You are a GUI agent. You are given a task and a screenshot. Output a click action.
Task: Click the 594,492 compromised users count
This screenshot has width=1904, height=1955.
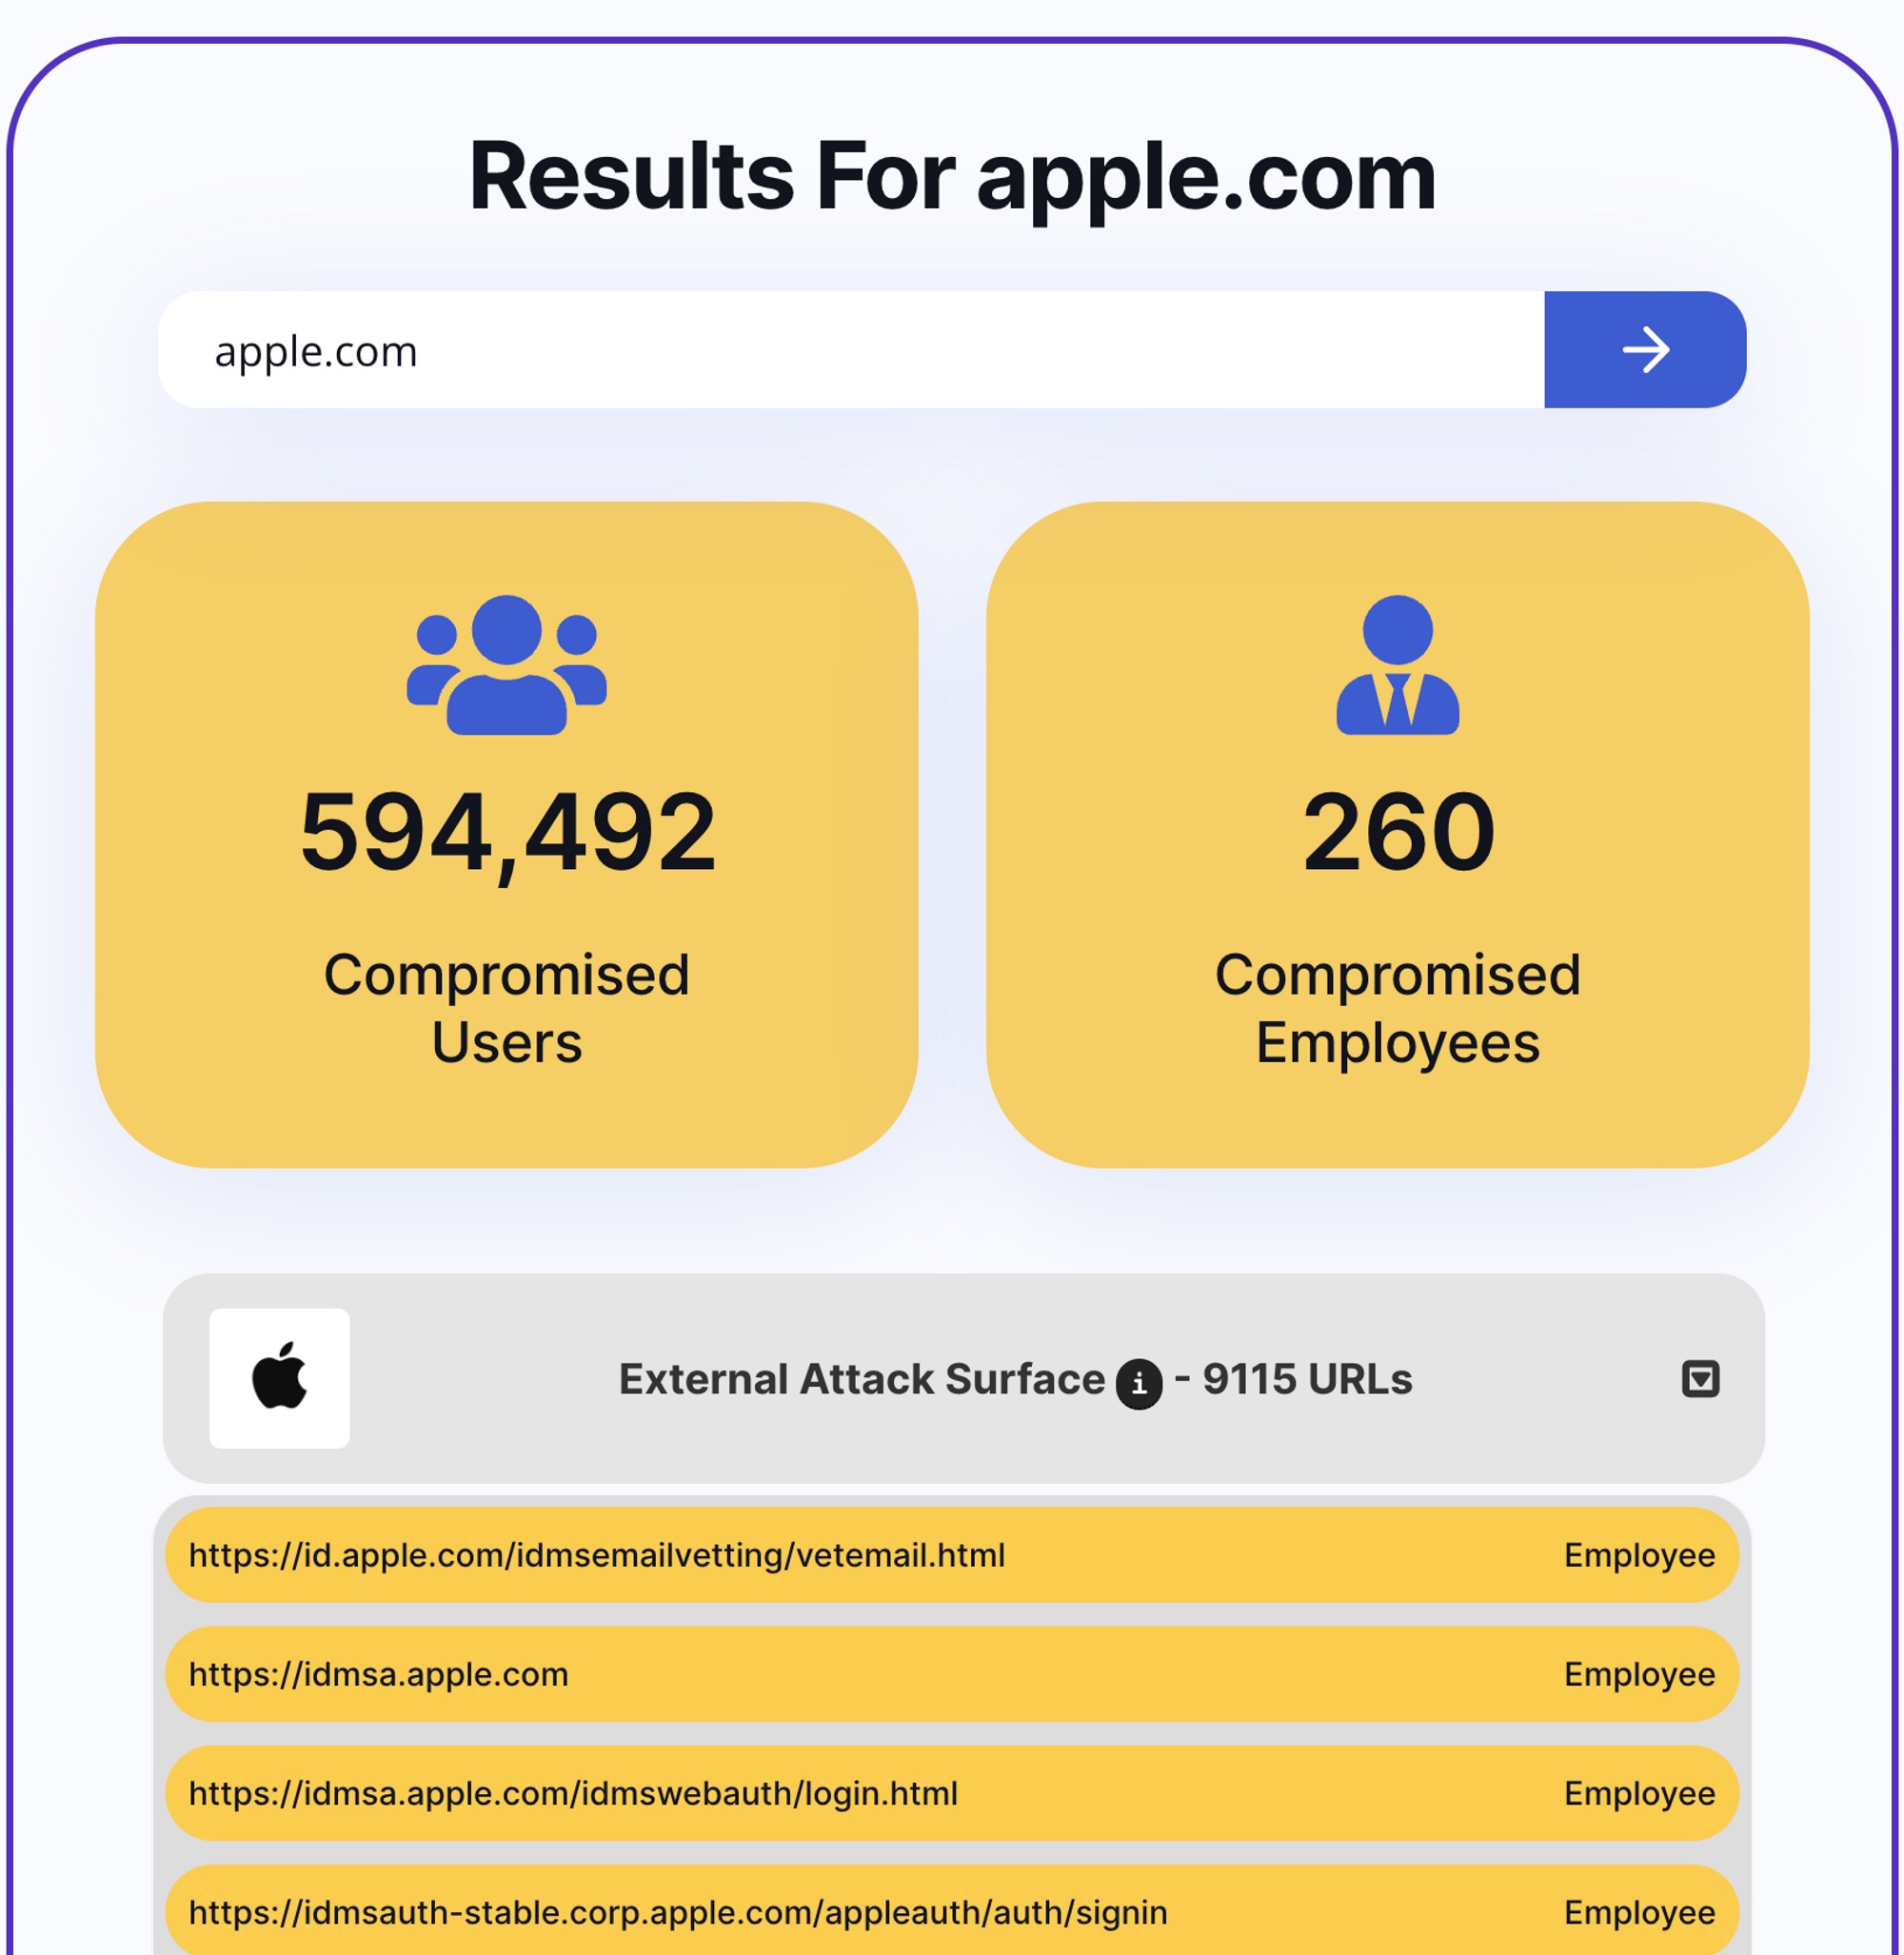508,832
